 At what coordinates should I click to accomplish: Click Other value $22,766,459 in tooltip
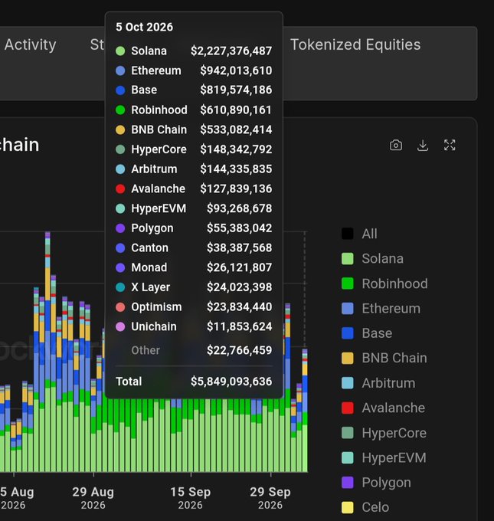(239, 350)
